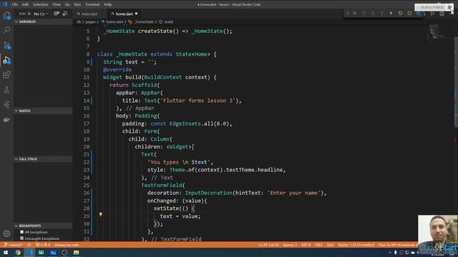The height and width of the screenshot is (257, 458).
Task: Open Run and Debug view icon
Action: 6,60
